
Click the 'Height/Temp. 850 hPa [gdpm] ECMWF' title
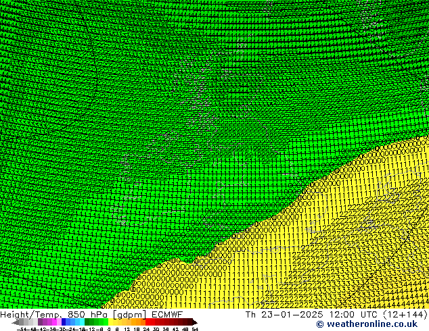[x=91, y=314]
